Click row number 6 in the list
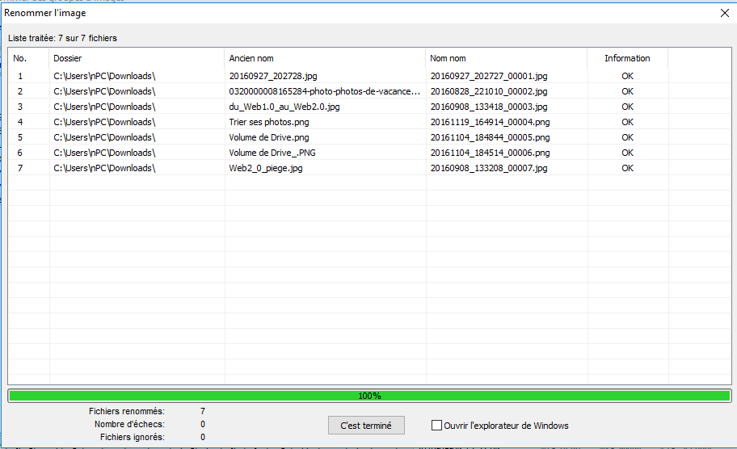Screen dimensions: 737x449 [x=20, y=153]
